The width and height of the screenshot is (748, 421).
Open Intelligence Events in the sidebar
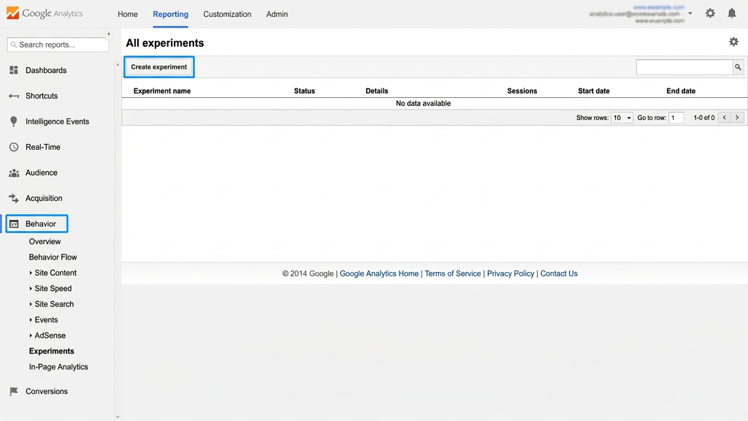57,122
